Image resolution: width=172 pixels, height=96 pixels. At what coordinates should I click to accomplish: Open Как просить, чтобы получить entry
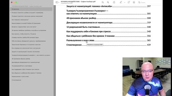point(24,34)
